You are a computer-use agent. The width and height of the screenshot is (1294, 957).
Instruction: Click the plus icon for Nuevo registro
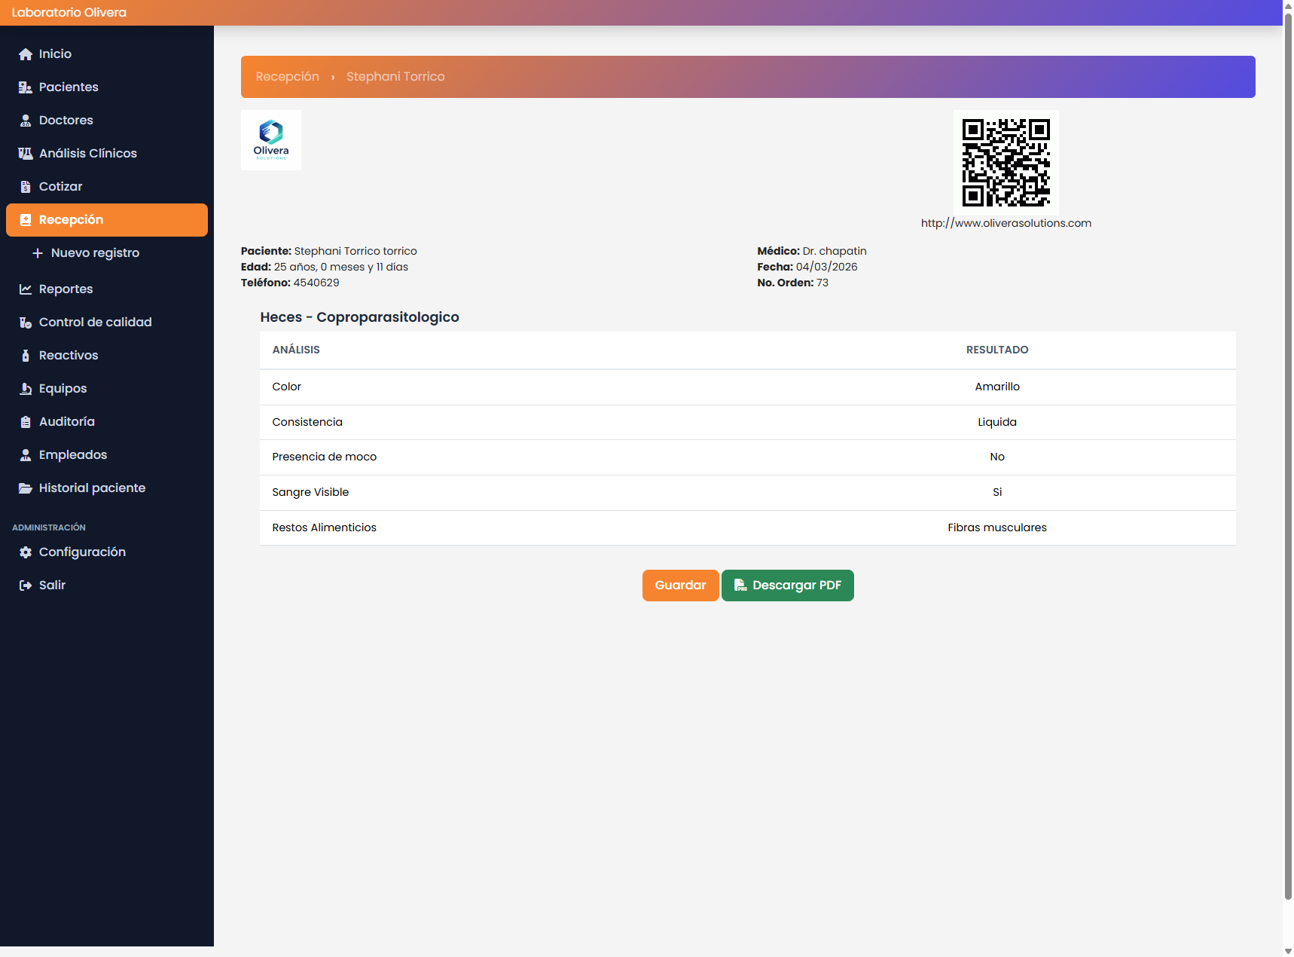(x=38, y=253)
